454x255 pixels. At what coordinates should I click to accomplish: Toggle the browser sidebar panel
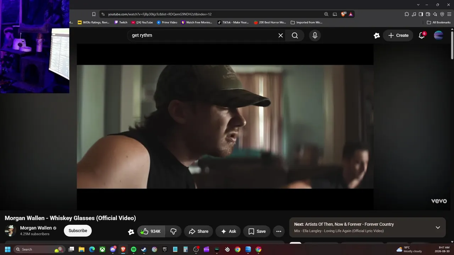point(421,14)
